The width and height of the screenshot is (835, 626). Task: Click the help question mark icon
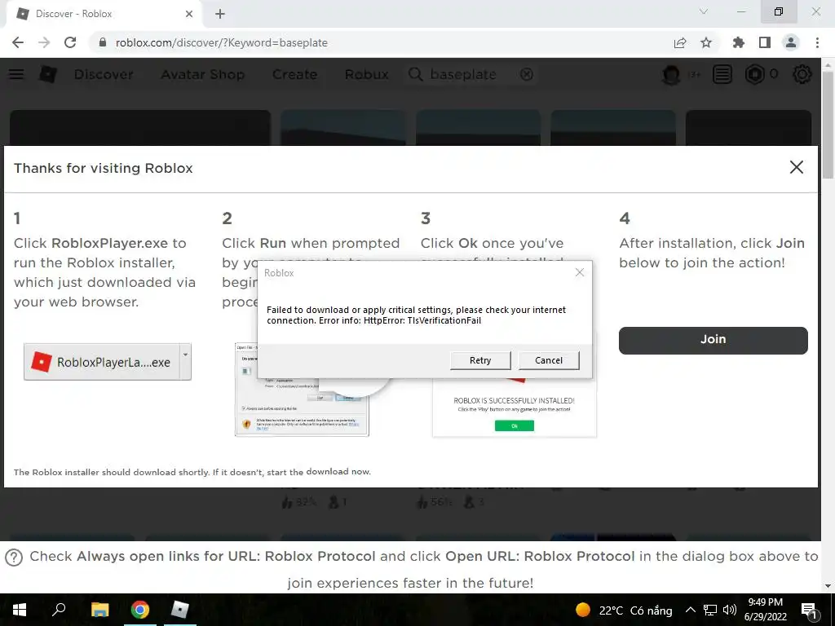14,558
